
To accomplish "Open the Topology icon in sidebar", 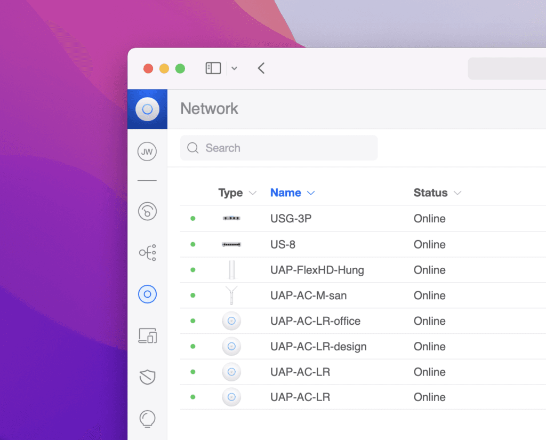I will tap(147, 252).
